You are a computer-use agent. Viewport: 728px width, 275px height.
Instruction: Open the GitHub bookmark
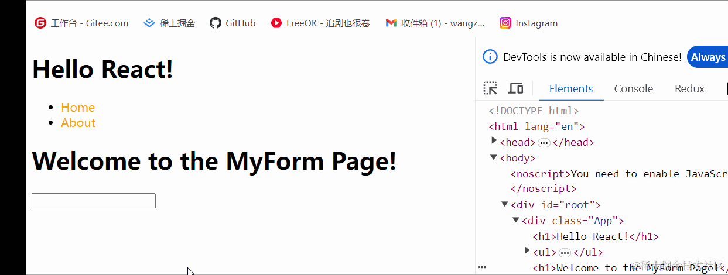(233, 23)
